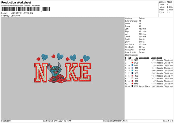The height and width of the screenshot is (123, 174).
Task: Click the cream swatch for stop 1 (3418 stitches)
Action: coord(133,60)
